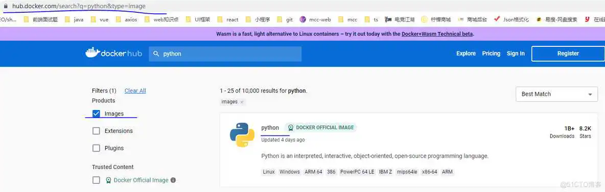The height and width of the screenshot is (192, 605).
Task: Open the UI框架 bookmark folder
Action: pos(198,20)
